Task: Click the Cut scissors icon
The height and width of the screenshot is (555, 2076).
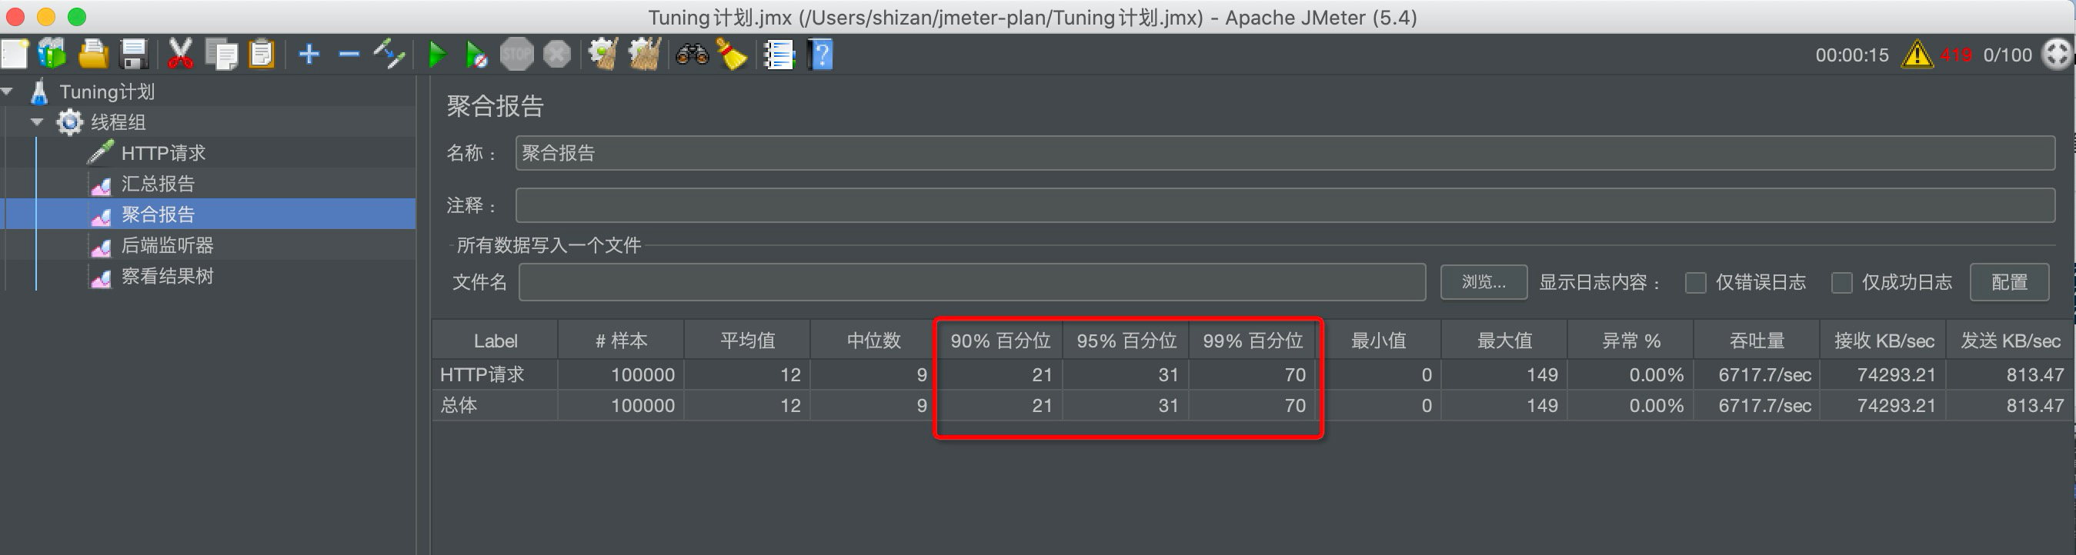Action: (x=181, y=55)
